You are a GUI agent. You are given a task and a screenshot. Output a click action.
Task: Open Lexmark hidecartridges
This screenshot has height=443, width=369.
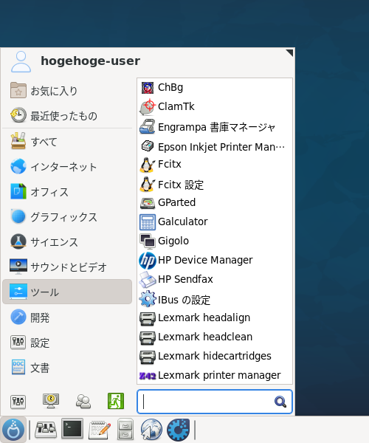(215, 357)
